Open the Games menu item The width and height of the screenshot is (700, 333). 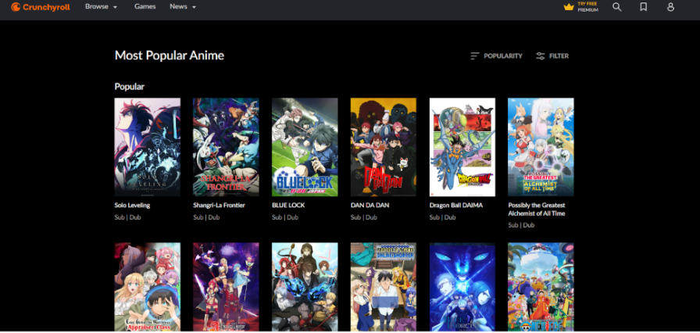pyautogui.click(x=145, y=7)
